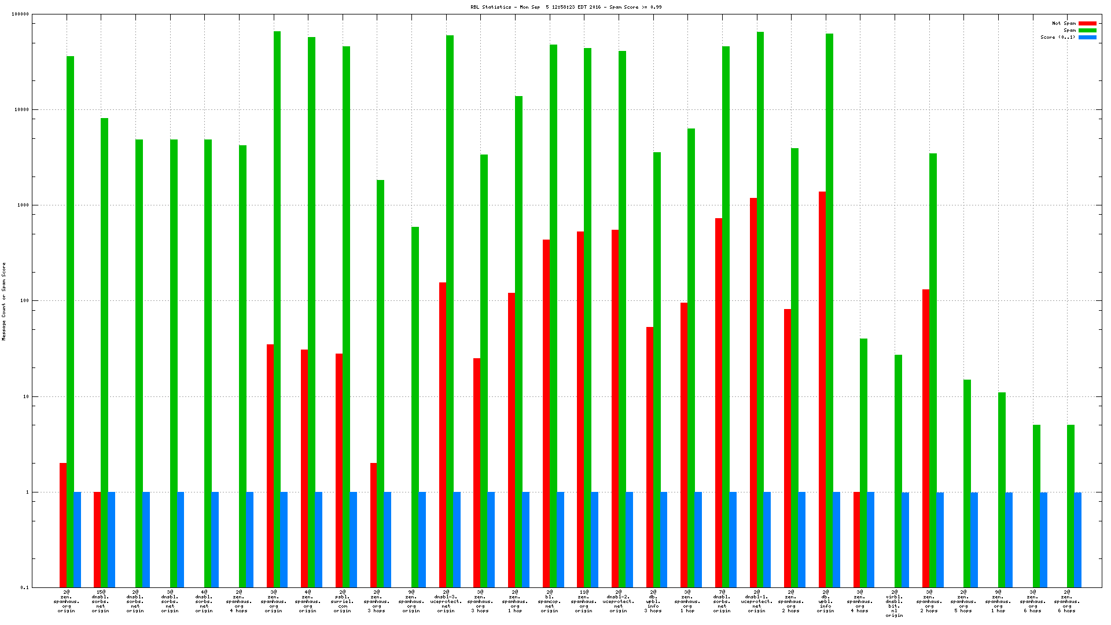Click the 'Message Count or Spam Score' axis label
Screen dimensions: 1111x625
click(4, 301)
